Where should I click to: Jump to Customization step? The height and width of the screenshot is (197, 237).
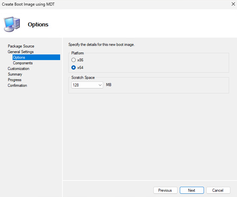pyautogui.click(x=19, y=69)
